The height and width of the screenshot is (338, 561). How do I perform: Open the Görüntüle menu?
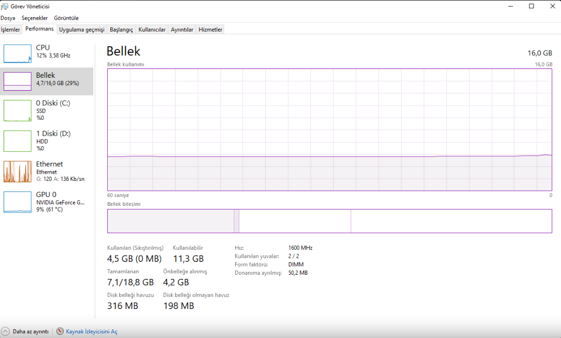coord(66,18)
